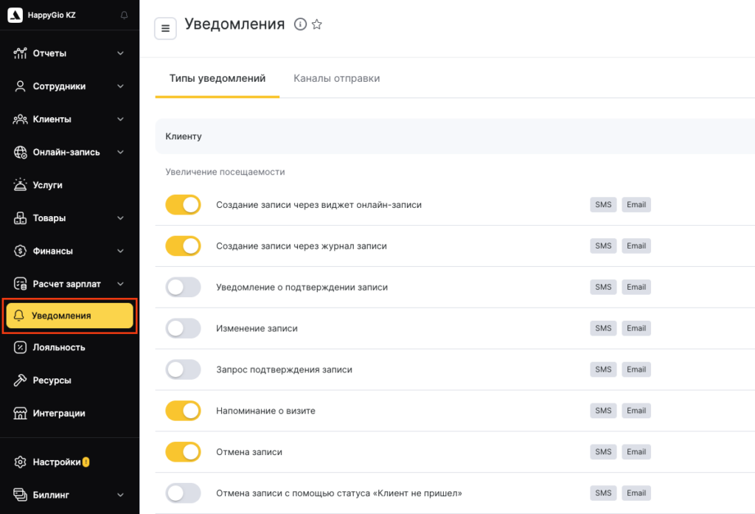Enable Уведомление о подтверждении записи toggle
Screen dimensions: 755x514
[x=183, y=288]
